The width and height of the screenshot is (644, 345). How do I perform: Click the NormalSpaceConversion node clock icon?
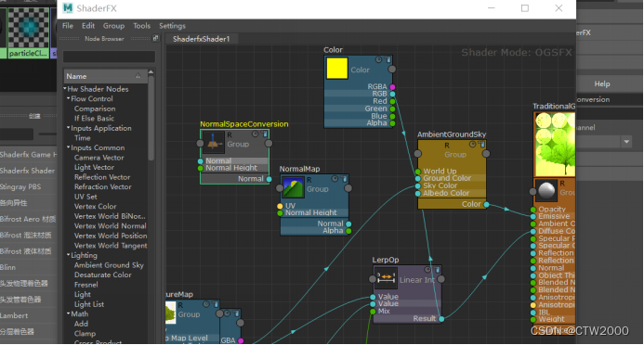[x=256, y=134]
